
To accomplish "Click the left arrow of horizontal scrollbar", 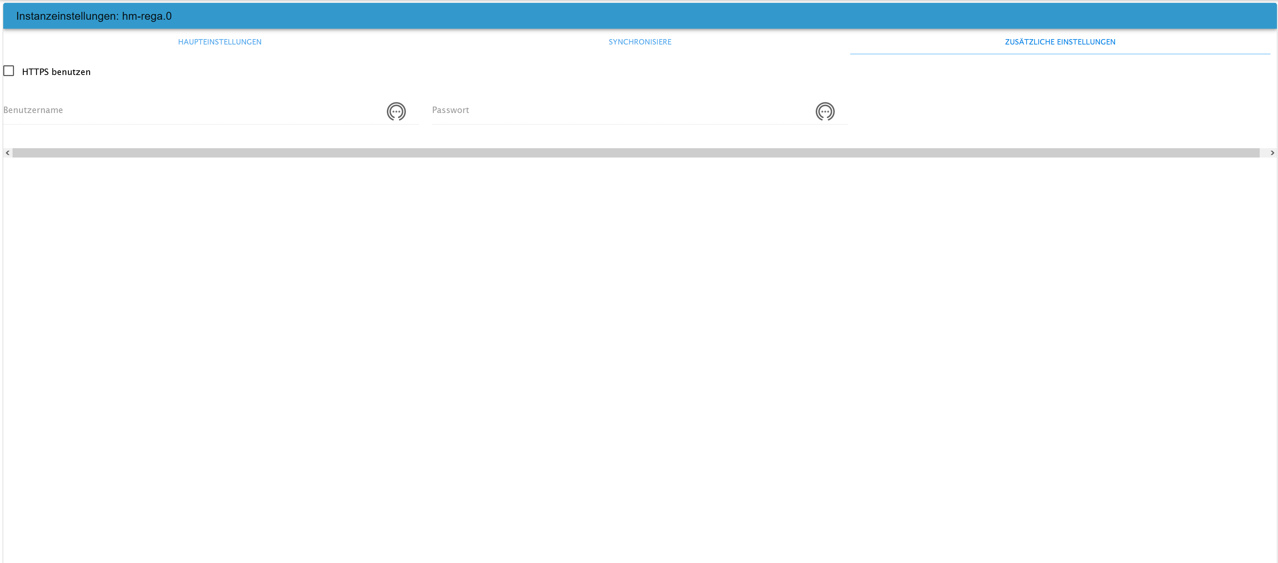I will [8, 153].
